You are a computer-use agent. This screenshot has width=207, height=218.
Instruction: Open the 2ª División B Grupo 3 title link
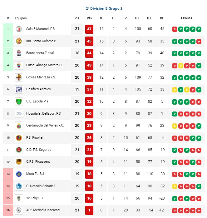[104, 8]
